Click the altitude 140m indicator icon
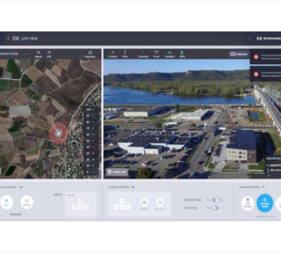The height and width of the screenshot is (253, 281). [125, 52]
